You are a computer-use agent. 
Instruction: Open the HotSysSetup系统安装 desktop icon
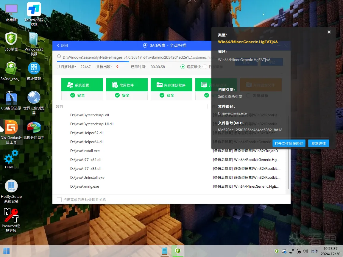(11, 191)
